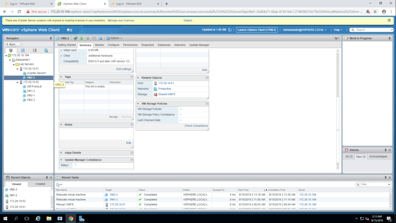Pin the Work In Progress panel
This screenshot has height=223, width=396.
click(x=390, y=38)
